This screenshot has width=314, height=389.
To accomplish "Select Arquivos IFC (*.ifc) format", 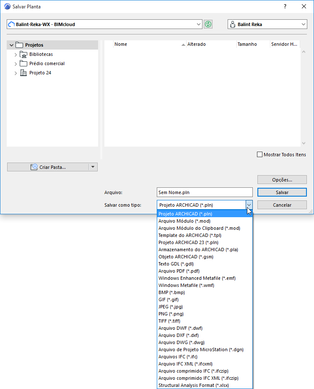I will (x=205, y=357).
